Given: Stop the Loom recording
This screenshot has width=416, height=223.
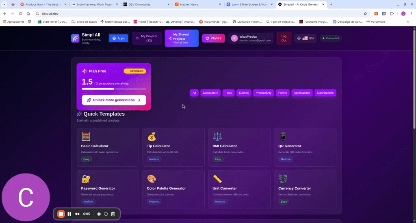Looking at the screenshot, I should pos(61,214).
